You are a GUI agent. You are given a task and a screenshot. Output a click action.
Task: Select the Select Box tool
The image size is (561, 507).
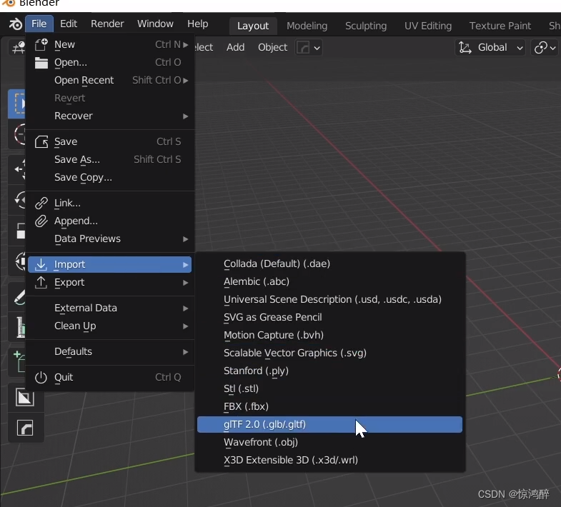point(17,104)
